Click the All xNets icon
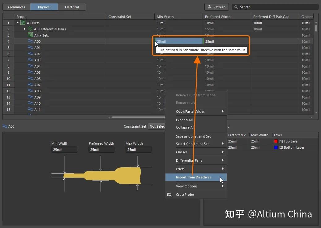The image size is (321, 228). tap(30, 35)
